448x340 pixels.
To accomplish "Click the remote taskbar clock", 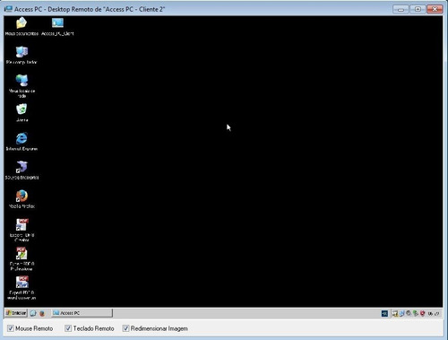I will [434, 314].
